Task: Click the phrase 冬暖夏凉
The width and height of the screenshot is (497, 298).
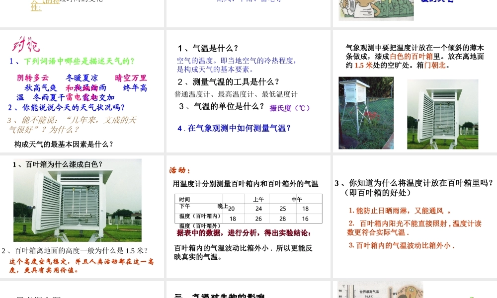Action: 82,78
